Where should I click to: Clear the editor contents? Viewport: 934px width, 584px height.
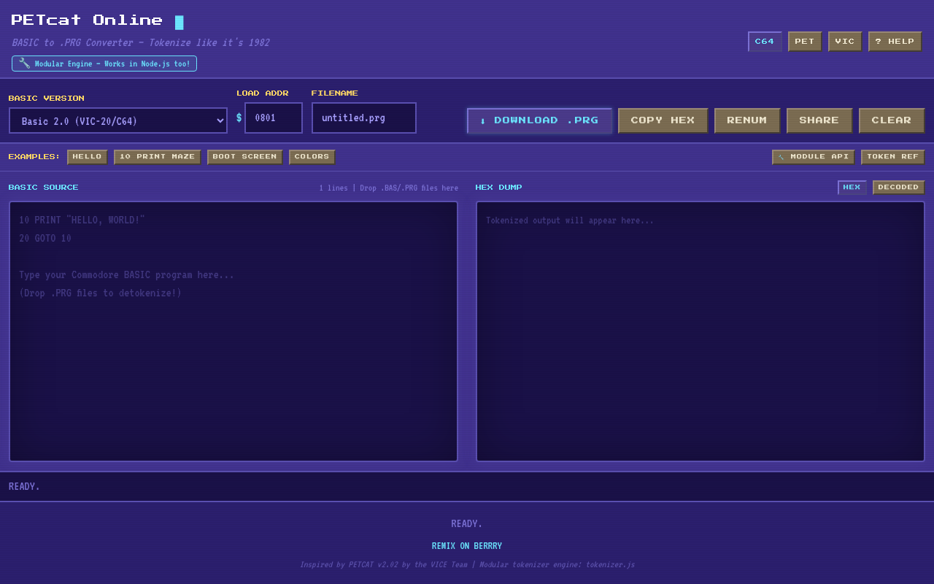tap(892, 120)
